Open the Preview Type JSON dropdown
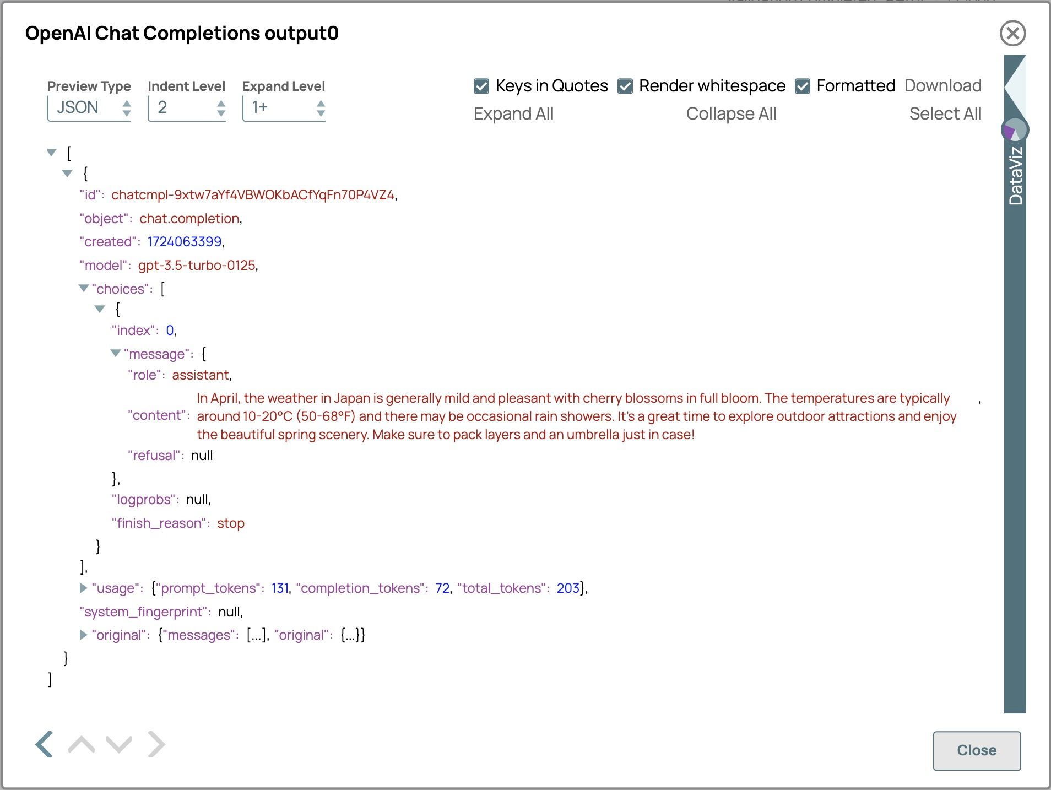The image size is (1051, 790). tap(89, 107)
